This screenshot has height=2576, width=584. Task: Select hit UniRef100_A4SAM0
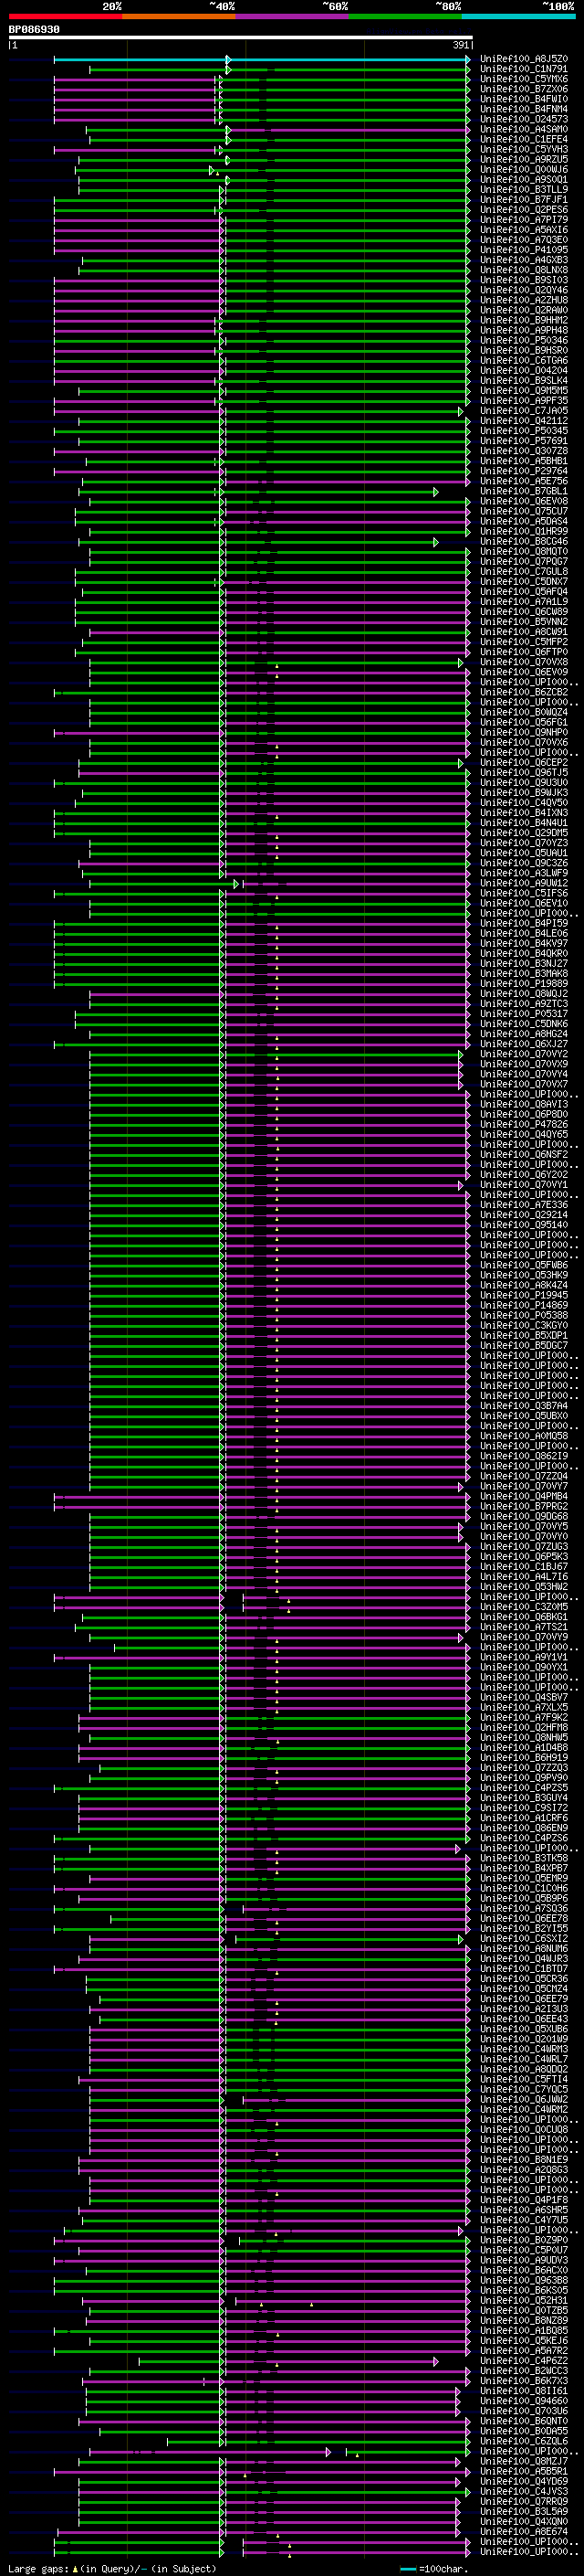pos(524,129)
